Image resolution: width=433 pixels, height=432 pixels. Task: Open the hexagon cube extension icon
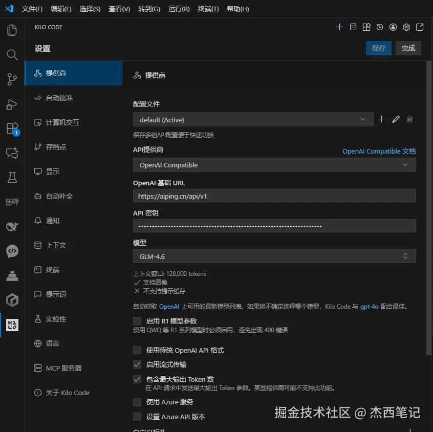[x=12, y=300]
